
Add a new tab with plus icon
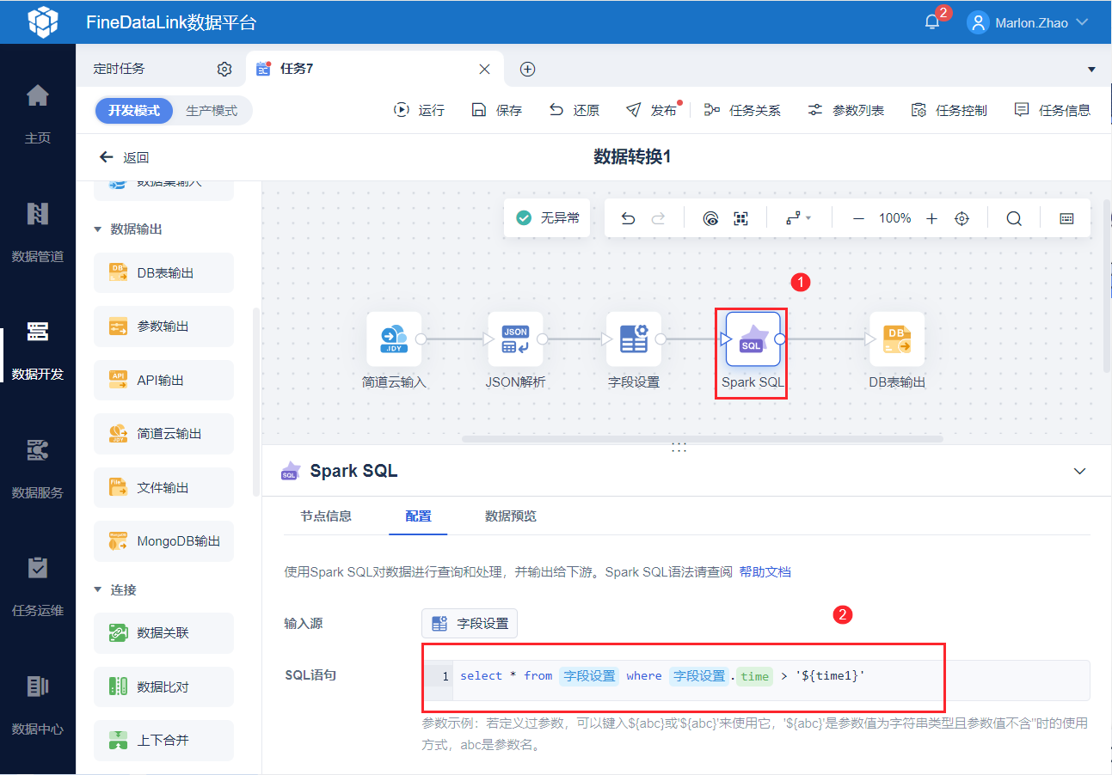pyautogui.click(x=528, y=69)
